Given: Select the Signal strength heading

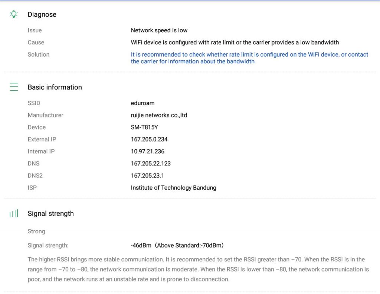Looking at the screenshot, I should (x=50, y=213).
